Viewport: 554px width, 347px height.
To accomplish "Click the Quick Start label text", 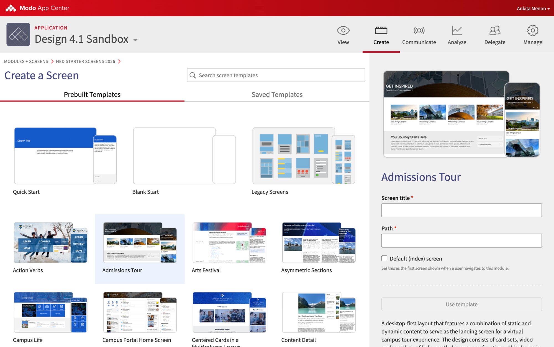I will click(26, 192).
